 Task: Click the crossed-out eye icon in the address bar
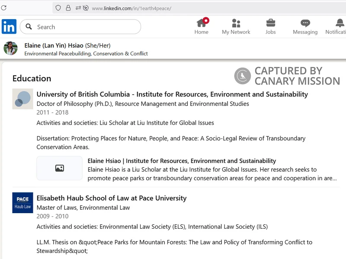(x=86, y=8)
